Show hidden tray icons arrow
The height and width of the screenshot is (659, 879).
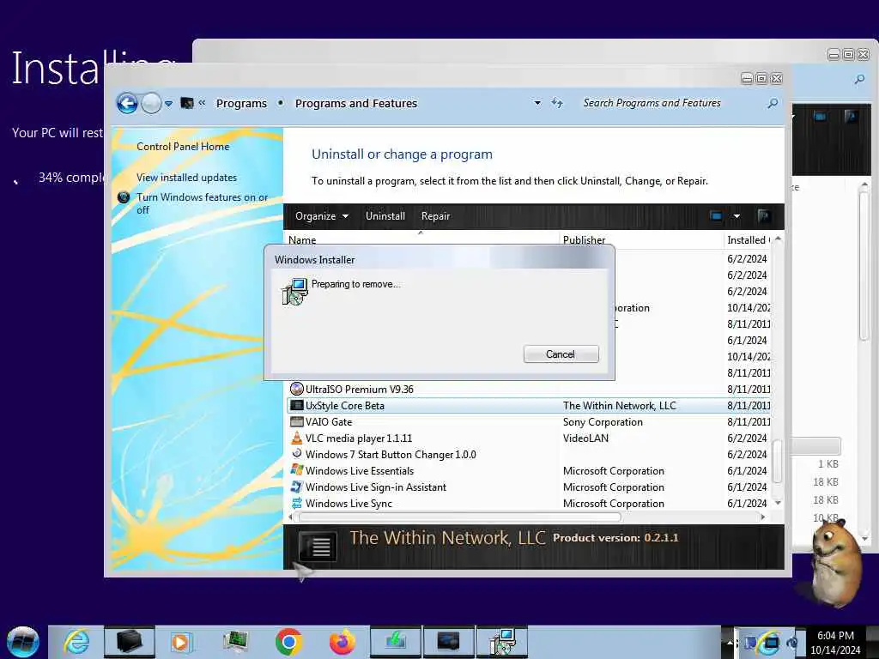click(x=730, y=642)
